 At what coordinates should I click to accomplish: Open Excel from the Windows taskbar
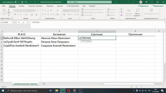(x=63, y=91)
